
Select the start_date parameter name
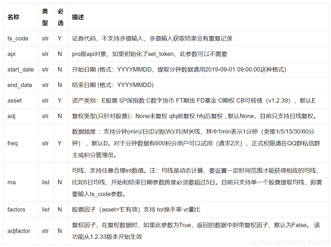(x=21, y=69)
